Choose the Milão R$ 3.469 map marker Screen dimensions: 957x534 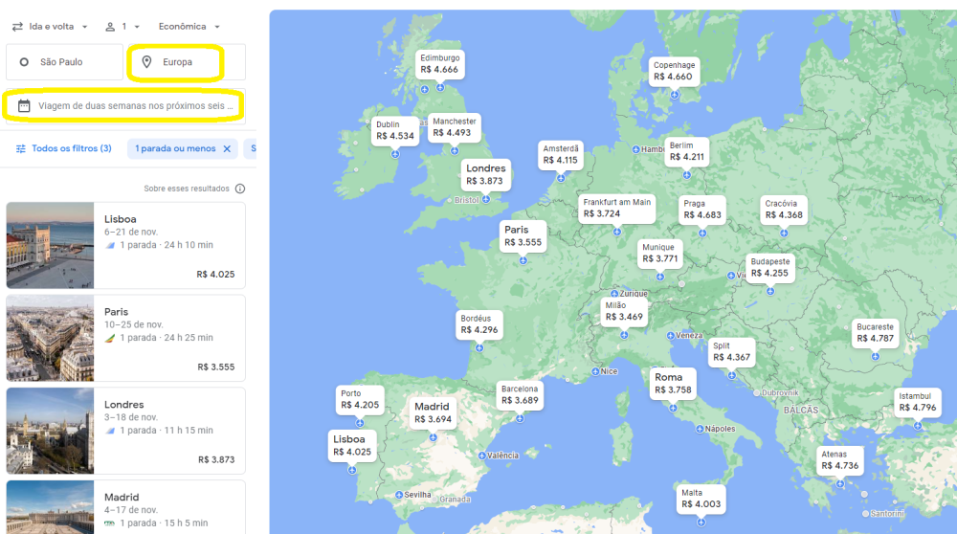coord(624,311)
